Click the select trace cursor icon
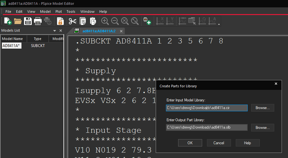This screenshot has height=158, width=288. point(192,21)
